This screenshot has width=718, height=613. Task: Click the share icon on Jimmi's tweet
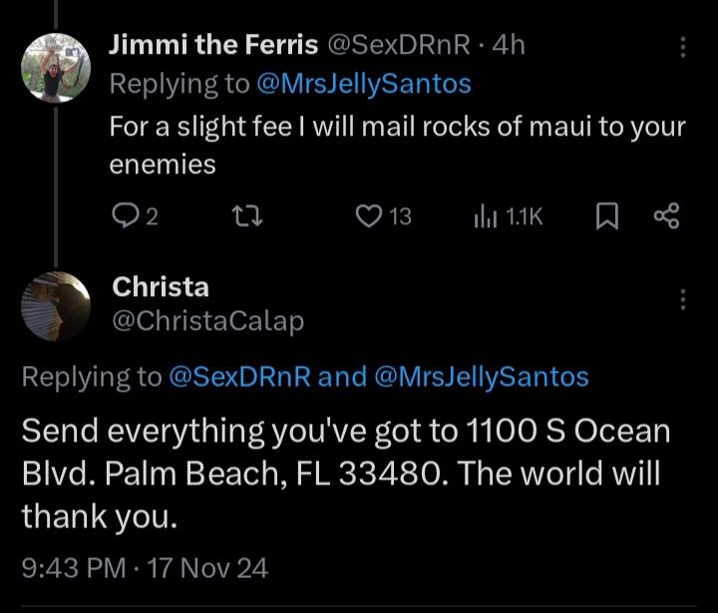click(x=666, y=215)
